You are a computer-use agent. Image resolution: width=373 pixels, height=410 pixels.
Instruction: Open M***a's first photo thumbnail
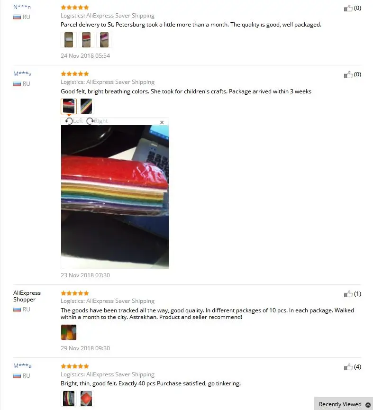(69, 399)
